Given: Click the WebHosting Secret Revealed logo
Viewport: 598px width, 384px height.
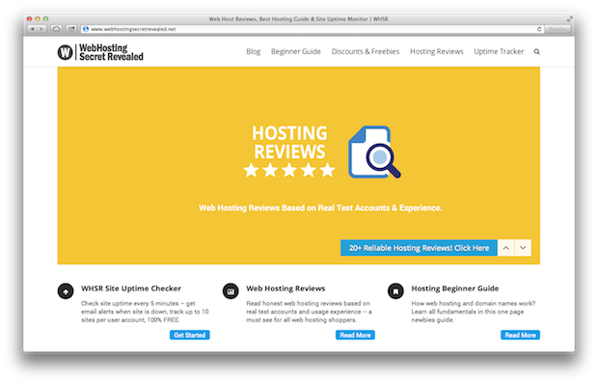Looking at the screenshot, I should 100,52.
